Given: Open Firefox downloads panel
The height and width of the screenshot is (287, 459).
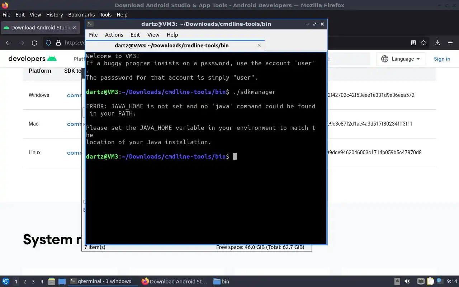Looking at the screenshot, I should pos(437,43).
